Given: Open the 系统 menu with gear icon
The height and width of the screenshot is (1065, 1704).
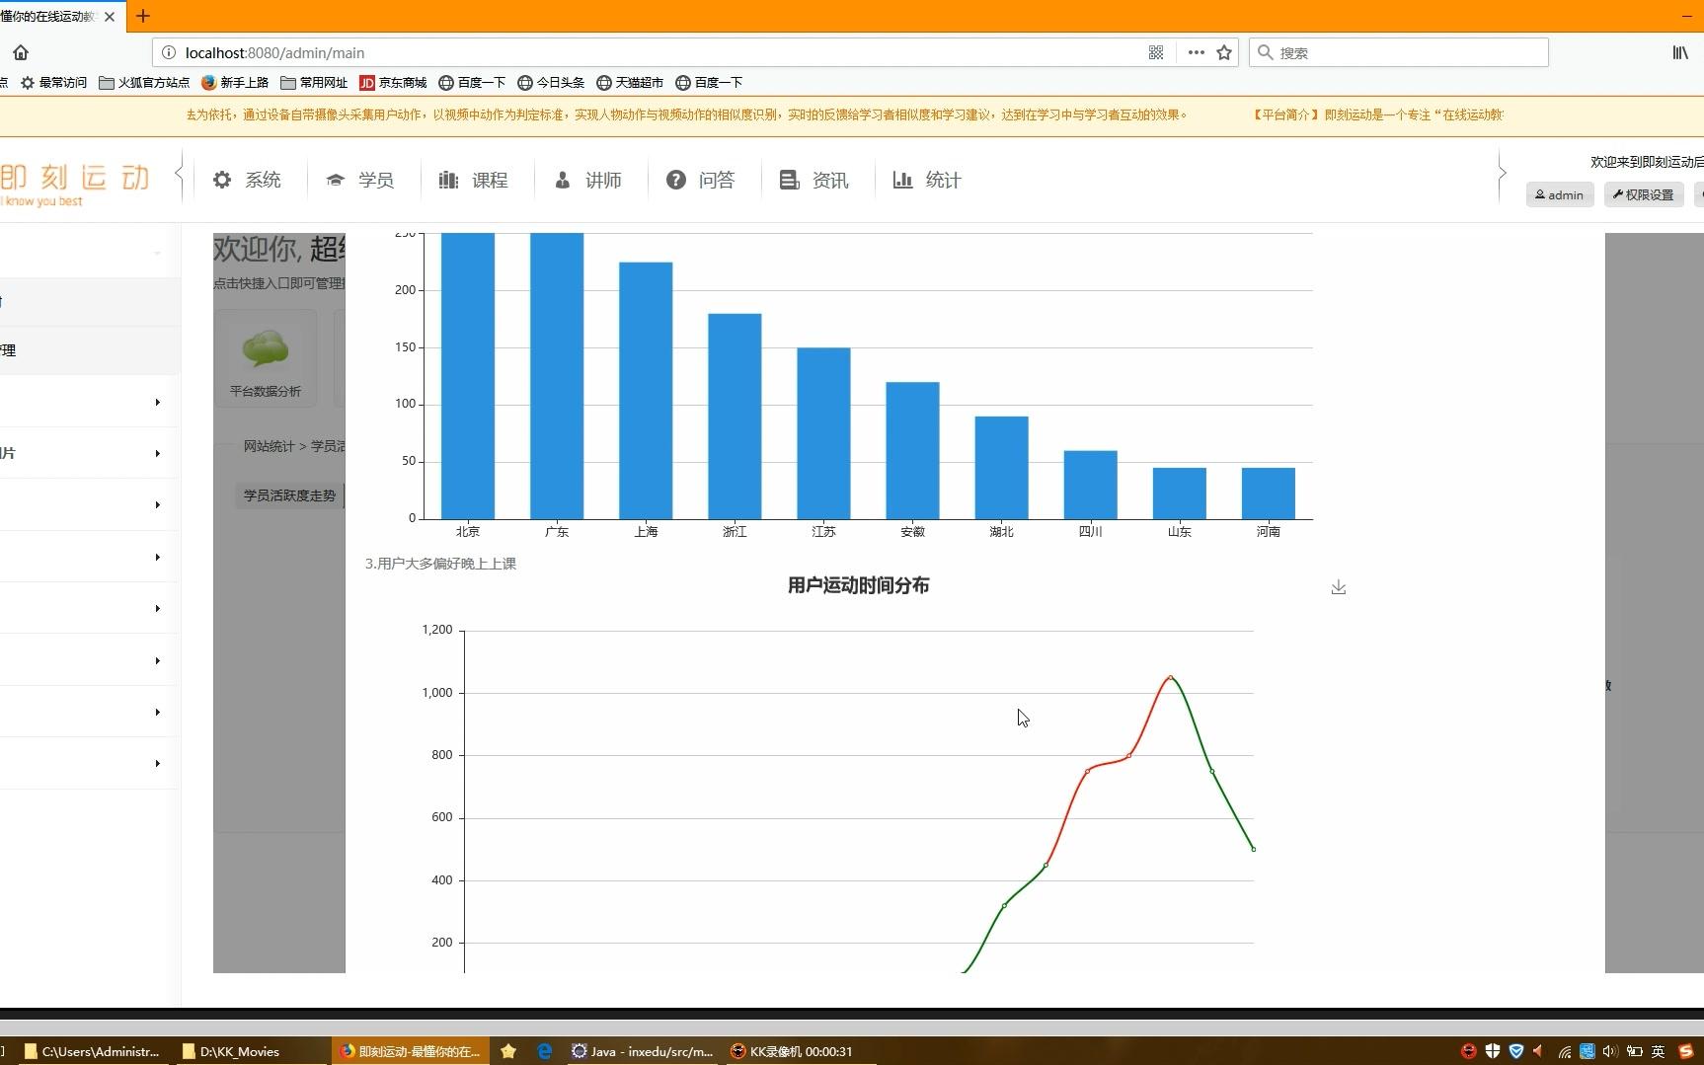Looking at the screenshot, I should coord(247,180).
